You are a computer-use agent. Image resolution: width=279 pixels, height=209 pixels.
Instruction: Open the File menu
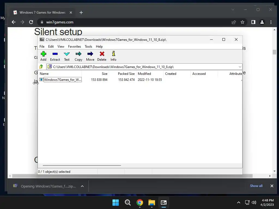(42, 46)
